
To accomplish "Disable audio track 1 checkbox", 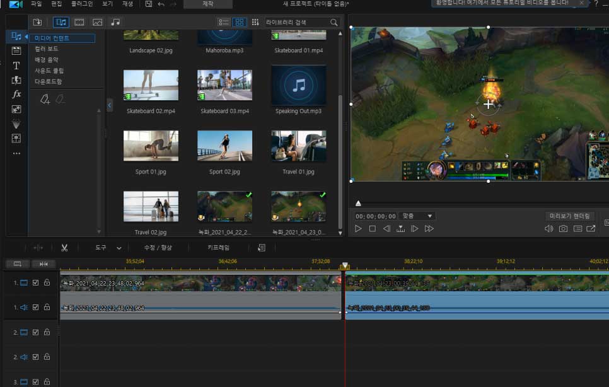I will coord(36,307).
